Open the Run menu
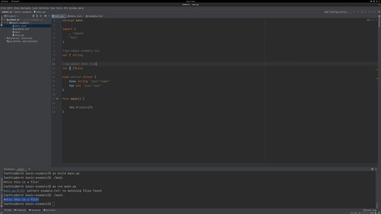 click(53, 8)
